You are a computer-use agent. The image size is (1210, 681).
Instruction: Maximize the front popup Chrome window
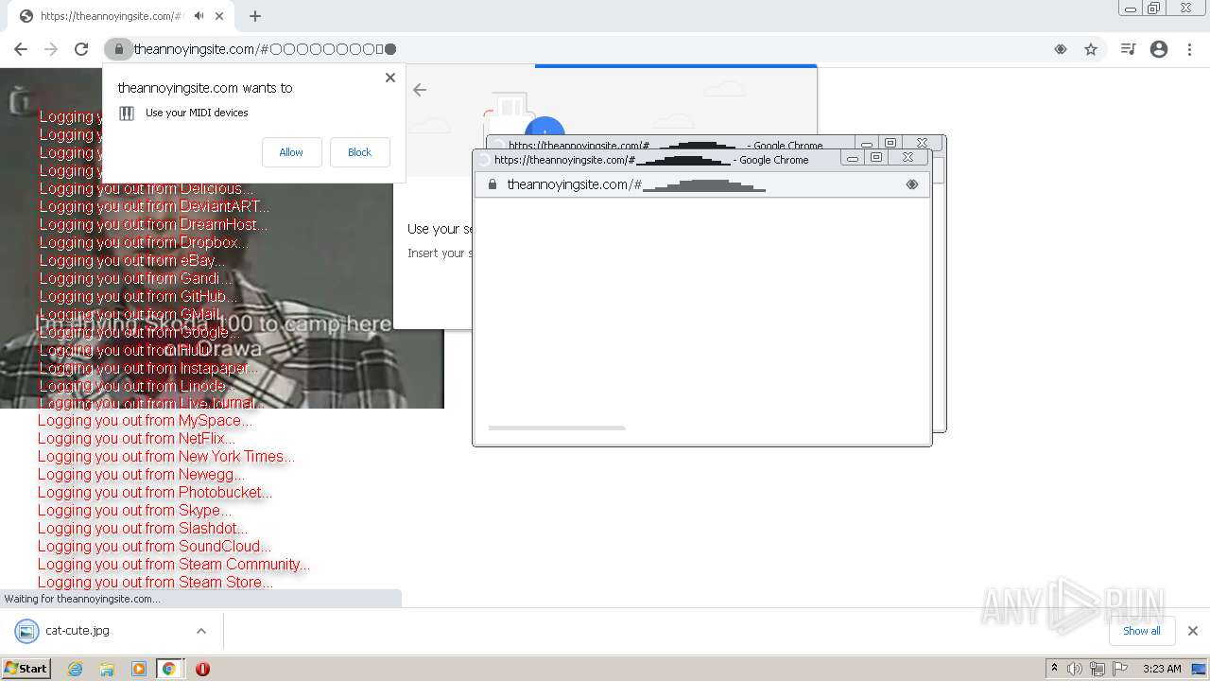876,158
